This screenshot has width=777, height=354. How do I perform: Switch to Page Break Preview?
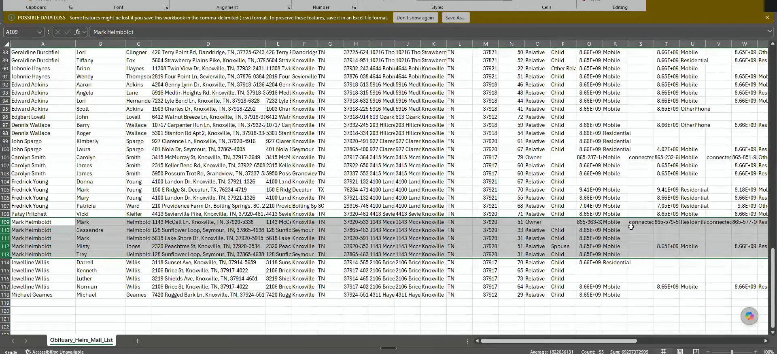pos(696,352)
